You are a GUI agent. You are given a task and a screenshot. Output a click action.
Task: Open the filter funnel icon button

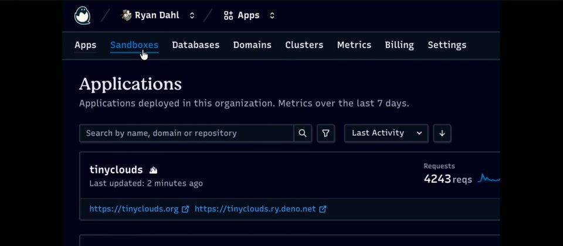coord(325,133)
